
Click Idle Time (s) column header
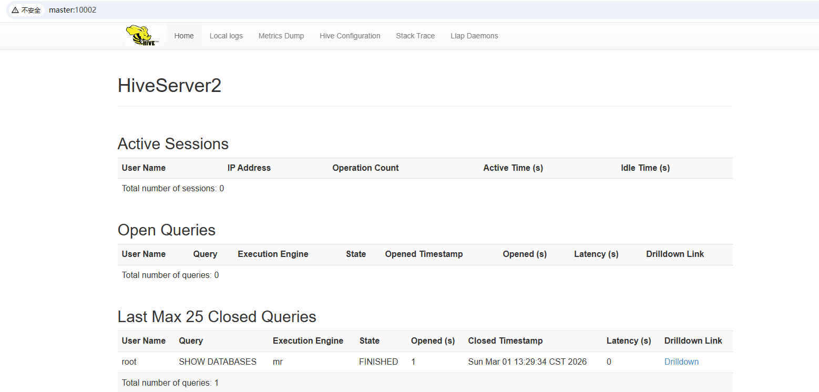click(645, 168)
